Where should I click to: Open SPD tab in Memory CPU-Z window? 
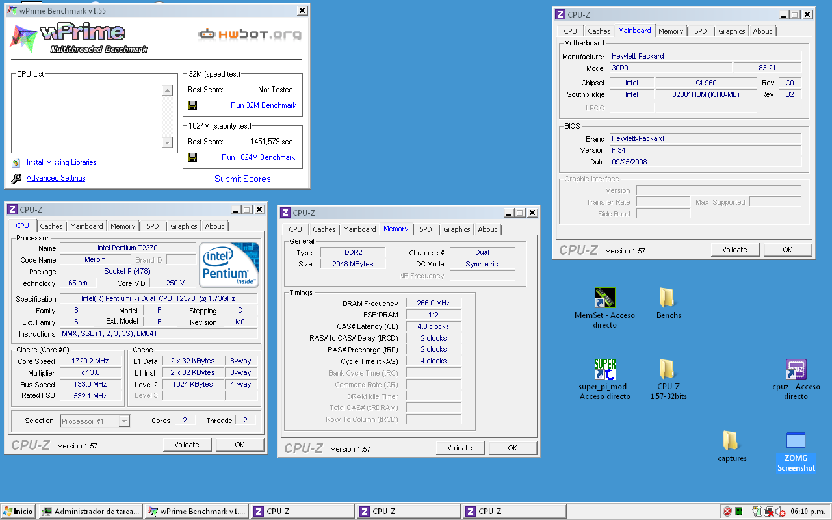tap(426, 229)
